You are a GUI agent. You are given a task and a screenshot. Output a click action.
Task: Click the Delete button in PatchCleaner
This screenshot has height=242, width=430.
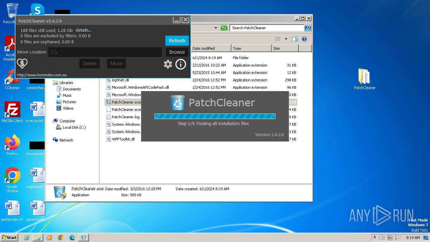click(89, 64)
